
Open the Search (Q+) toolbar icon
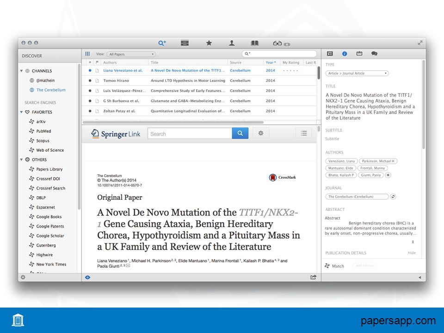coord(162,43)
